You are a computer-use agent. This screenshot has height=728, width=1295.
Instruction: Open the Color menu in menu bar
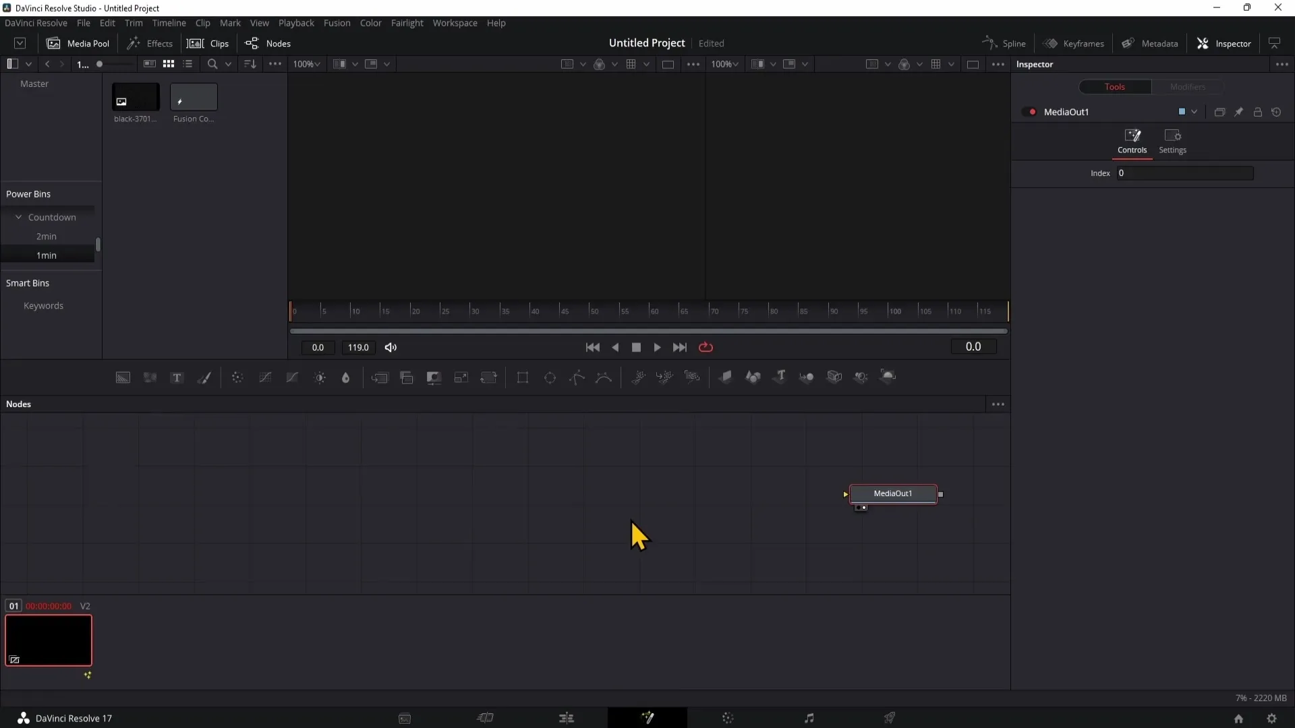(x=371, y=22)
